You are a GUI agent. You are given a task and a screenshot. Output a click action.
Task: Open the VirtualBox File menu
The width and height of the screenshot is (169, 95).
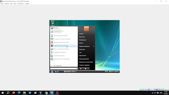[x=2, y=3]
